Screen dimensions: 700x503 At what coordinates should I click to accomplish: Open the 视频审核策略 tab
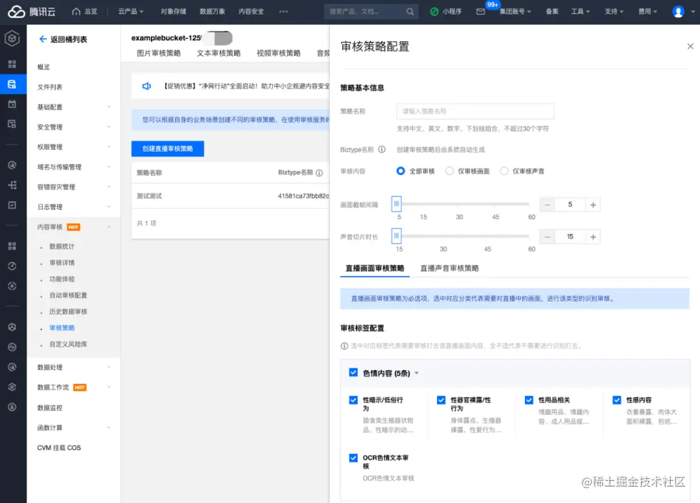click(278, 53)
